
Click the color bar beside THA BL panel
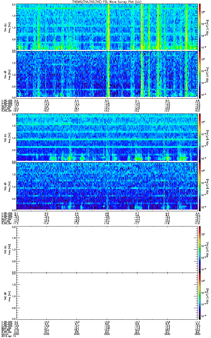point(200,27)
